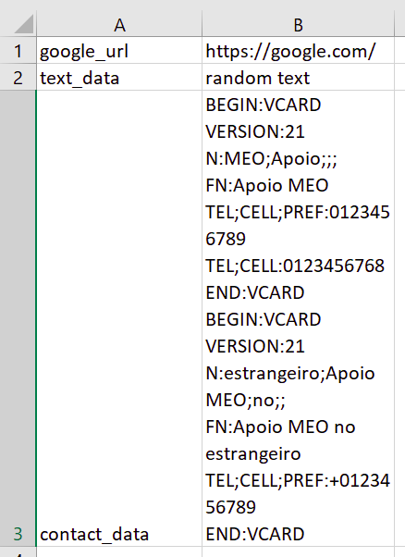This screenshot has width=405, height=557.
Task: Select the multi-line VCARD cell in column B
Action: [x=298, y=318]
